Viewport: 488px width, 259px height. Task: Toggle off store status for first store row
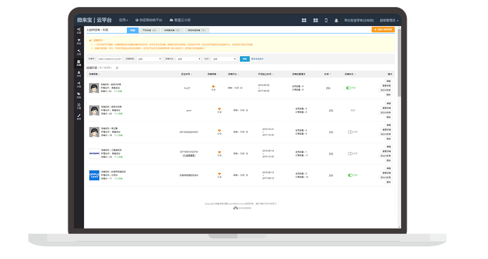(x=348, y=88)
